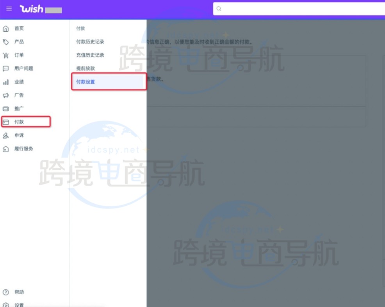The width and height of the screenshot is (385, 307).
Task: Select the tag icon for 产品
Action: pyautogui.click(x=6, y=42)
